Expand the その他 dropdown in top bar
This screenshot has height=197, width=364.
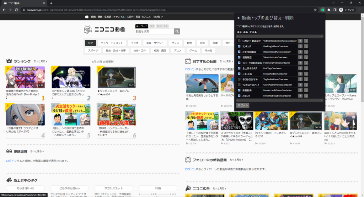[157, 17]
